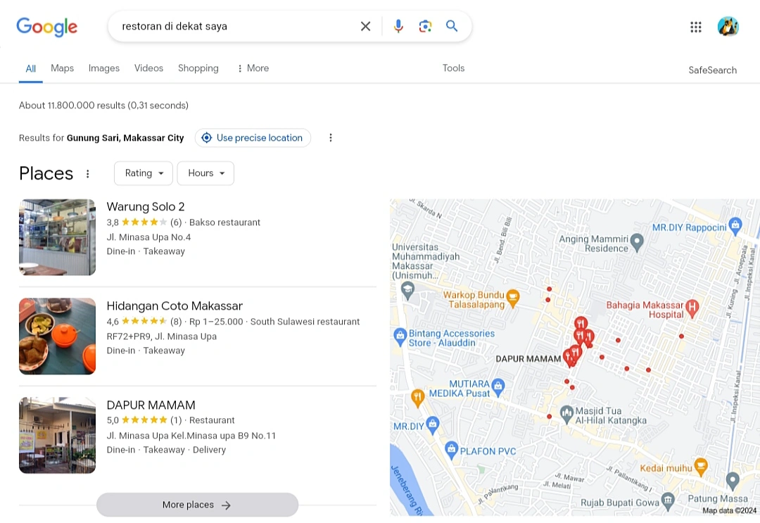The image size is (760, 523).
Task: Click the Places heading
Action: click(46, 174)
